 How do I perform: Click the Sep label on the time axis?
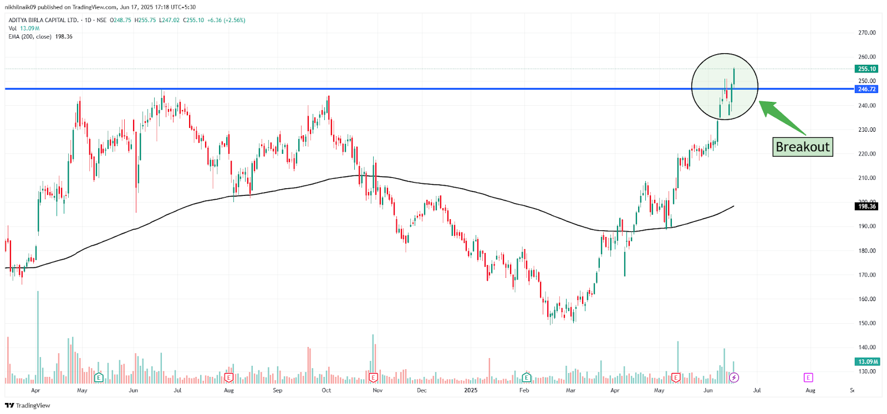[278, 390]
